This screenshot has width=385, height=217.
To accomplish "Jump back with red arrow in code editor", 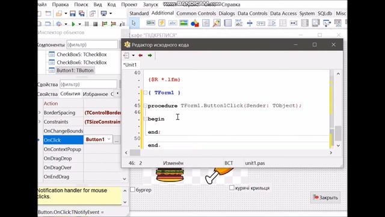I will coord(140,55).
